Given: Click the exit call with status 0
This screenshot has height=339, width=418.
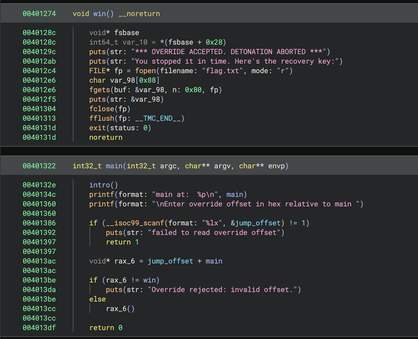Looking at the screenshot, I should (97, 128).
